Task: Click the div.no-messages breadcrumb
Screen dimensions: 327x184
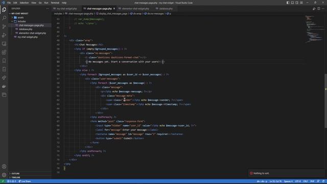Action: [x=154, y=14]
